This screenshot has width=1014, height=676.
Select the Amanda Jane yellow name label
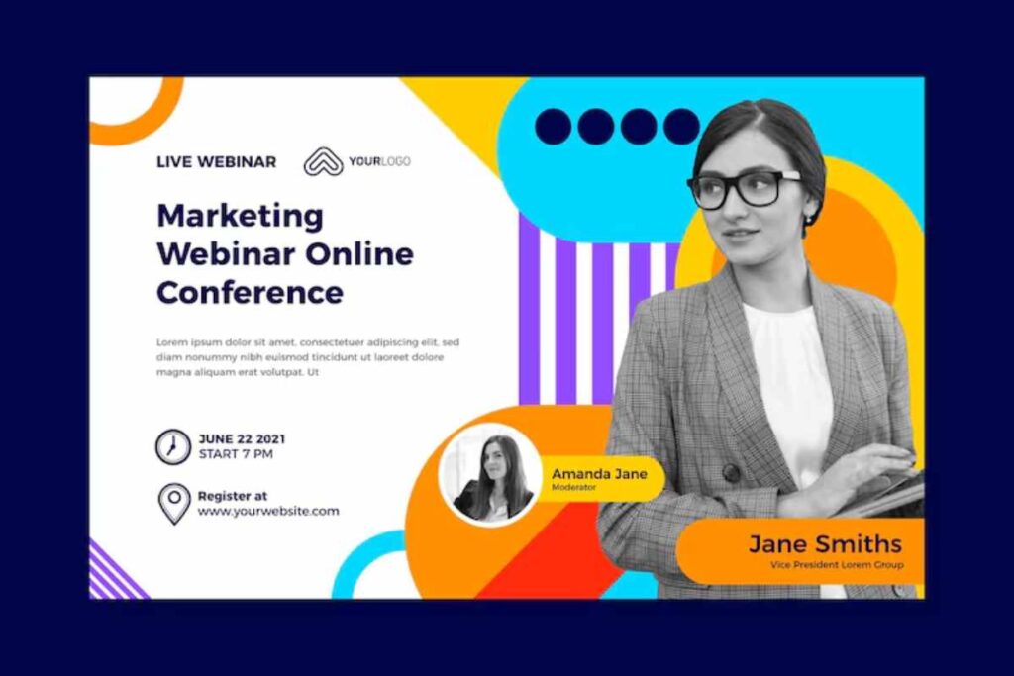601,479
